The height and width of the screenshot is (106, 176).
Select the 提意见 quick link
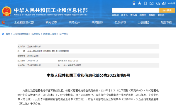[x=143, y=15]
